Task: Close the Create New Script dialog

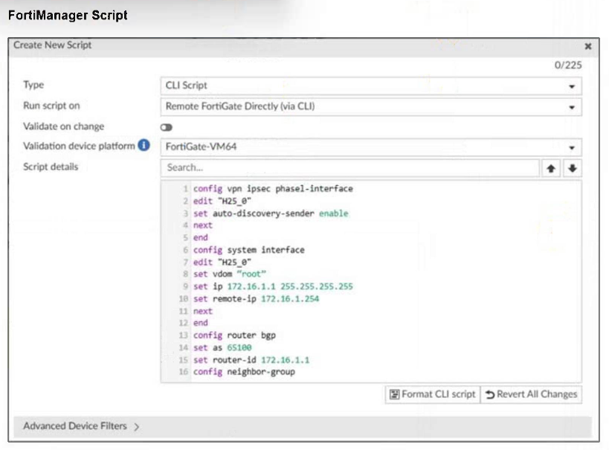Action: coord(587,46)
